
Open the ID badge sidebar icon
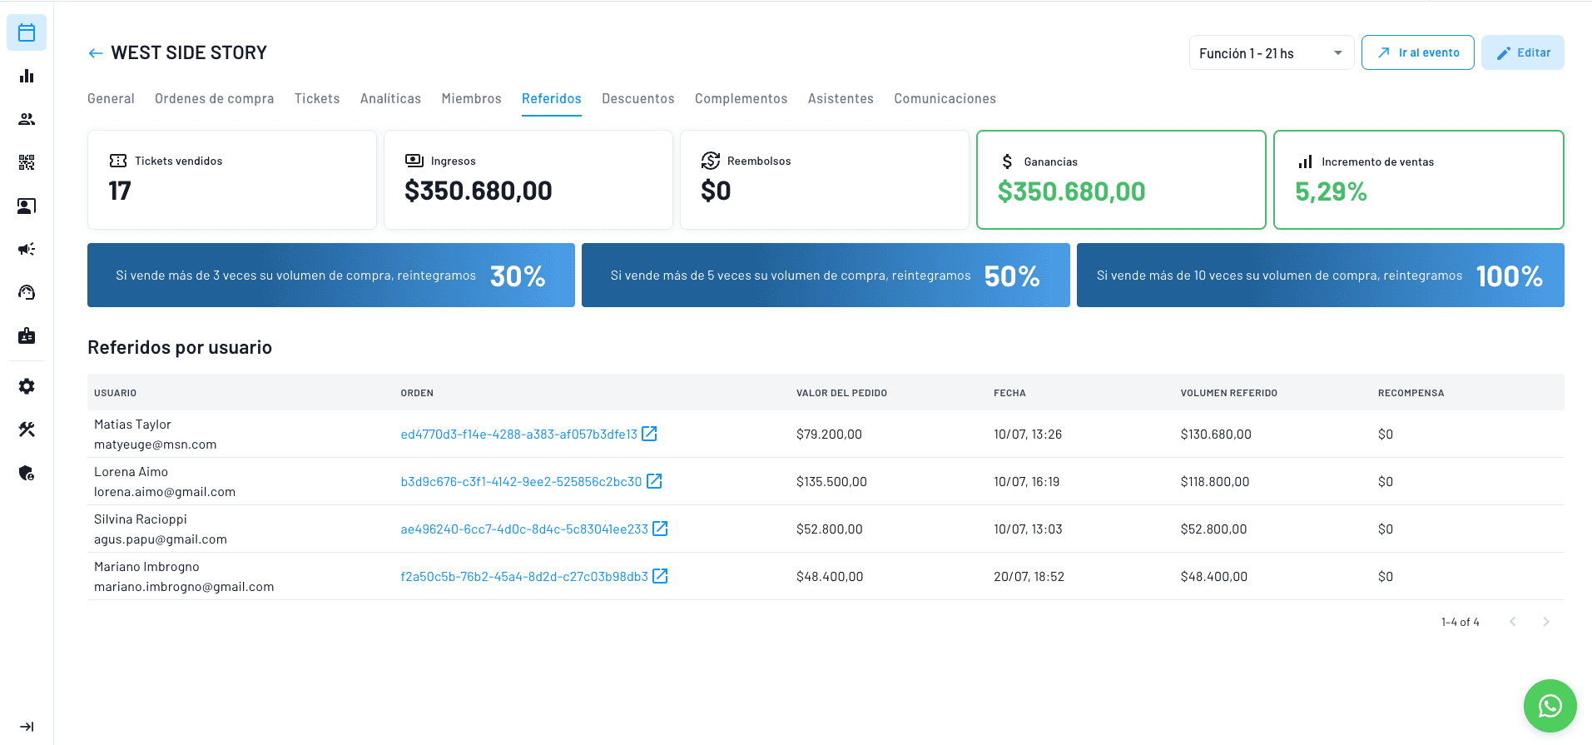(x=27, y=335)
